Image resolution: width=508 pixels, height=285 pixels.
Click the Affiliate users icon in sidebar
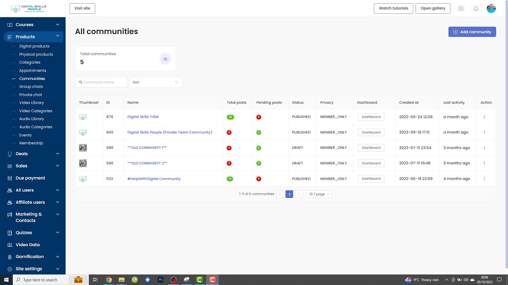[10, 202]
